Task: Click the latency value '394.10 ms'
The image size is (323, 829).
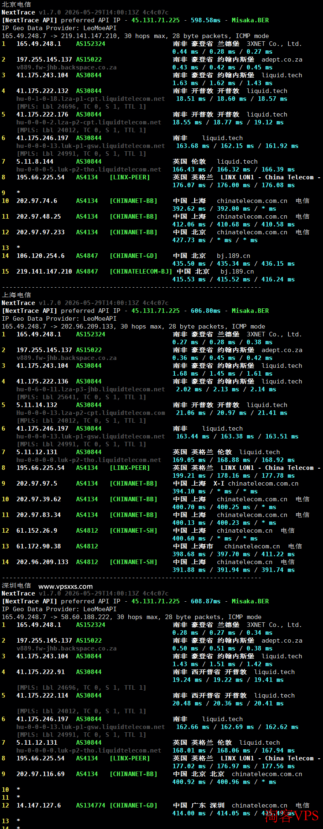Action: (189, 491)
